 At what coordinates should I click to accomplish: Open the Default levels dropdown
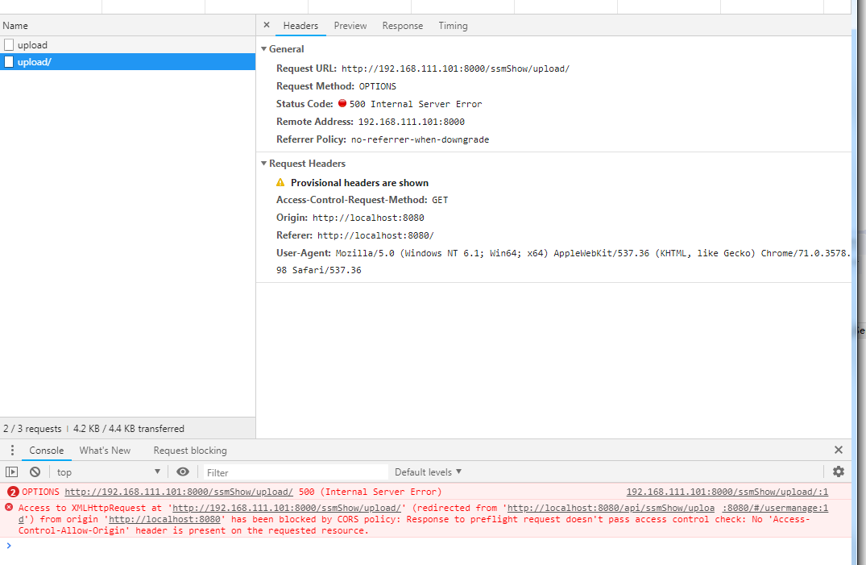pyautogui.click(x=428, y=472)
